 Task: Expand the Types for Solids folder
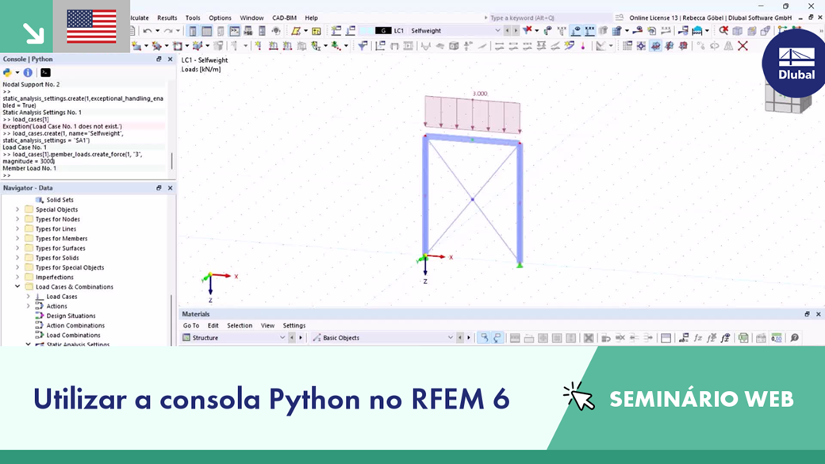tap(17, 258)
